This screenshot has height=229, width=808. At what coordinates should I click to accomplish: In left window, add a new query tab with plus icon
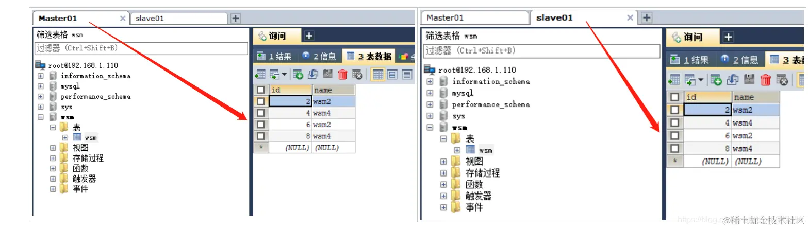309,36
